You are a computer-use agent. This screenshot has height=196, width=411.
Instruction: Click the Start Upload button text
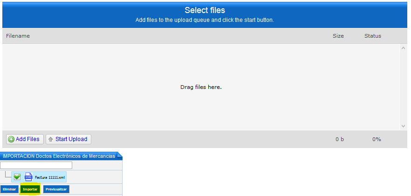(x=71, y=139)
